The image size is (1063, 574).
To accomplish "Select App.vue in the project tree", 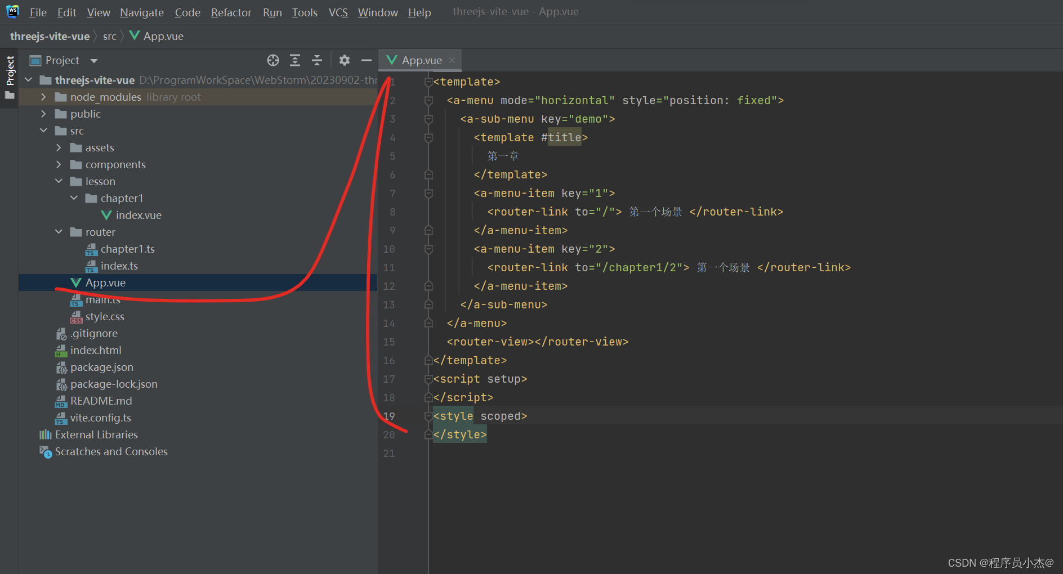I will click(105, 282).
